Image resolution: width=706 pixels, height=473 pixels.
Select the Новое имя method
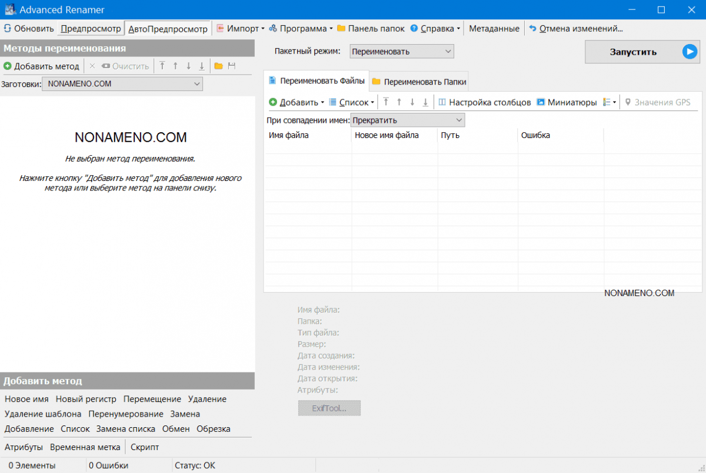click(x=26, y=399)
